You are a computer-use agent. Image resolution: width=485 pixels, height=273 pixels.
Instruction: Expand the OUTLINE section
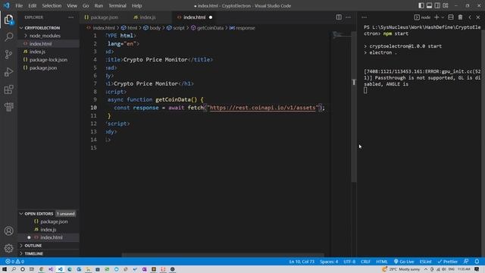pyautogui.click(x=33, y=246)
